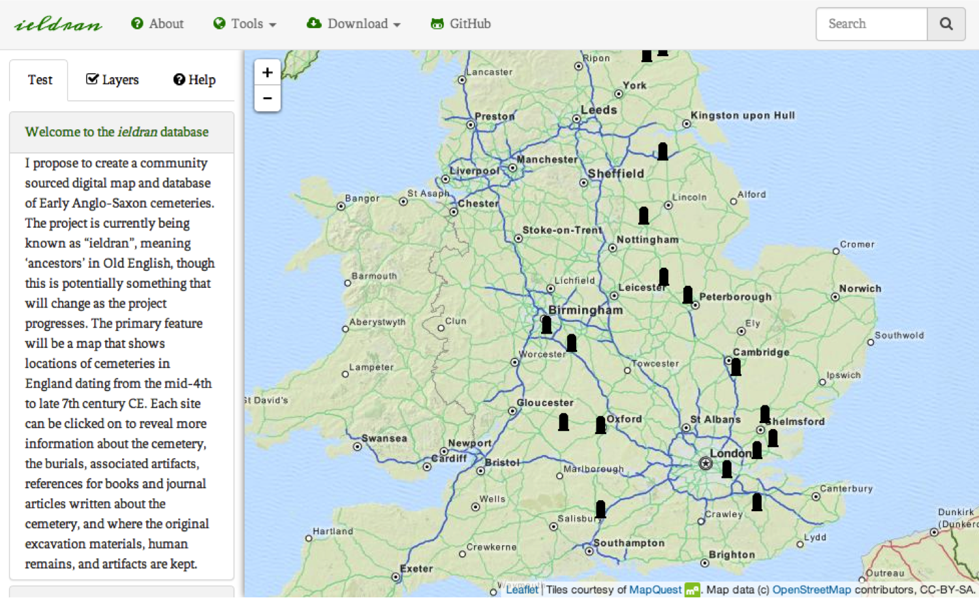Screen dimensions: 979x598
Task: Click cemetery marker south of Sheffield near Lincoln
Action: (644, 215)
